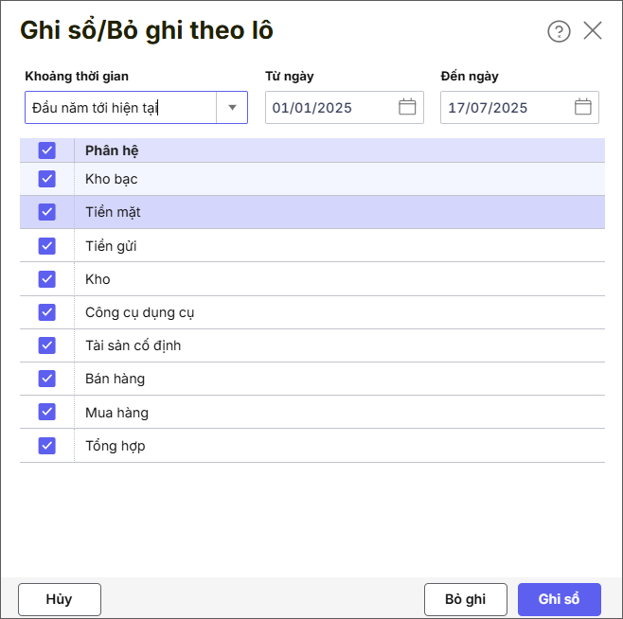
Task: Deselect the Kho module checkbox
Action: pos(47,279)
